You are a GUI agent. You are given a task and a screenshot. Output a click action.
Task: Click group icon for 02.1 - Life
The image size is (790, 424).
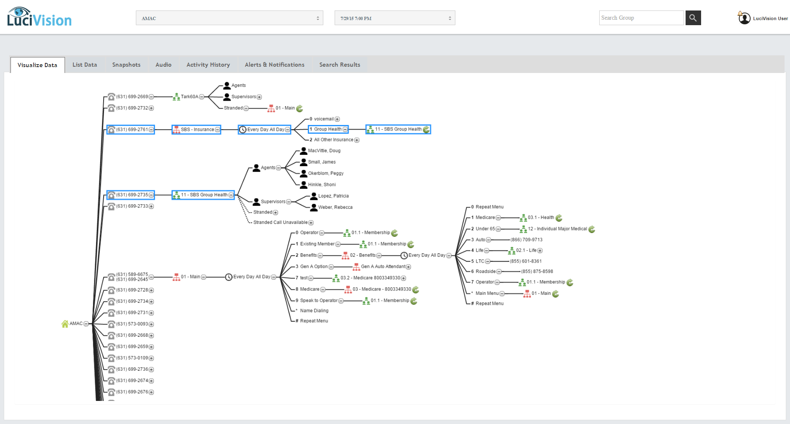pyautogui.click(x=512, y=250)
